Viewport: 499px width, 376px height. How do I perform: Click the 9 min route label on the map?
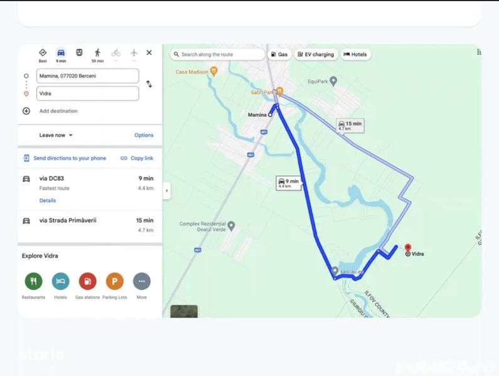click(289, 183)
